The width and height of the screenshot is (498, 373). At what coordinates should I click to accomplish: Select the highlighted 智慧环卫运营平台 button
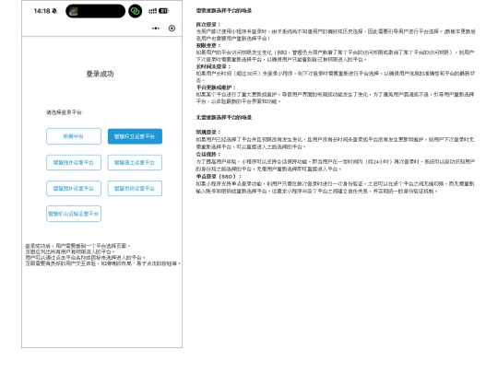pos(135,136)
